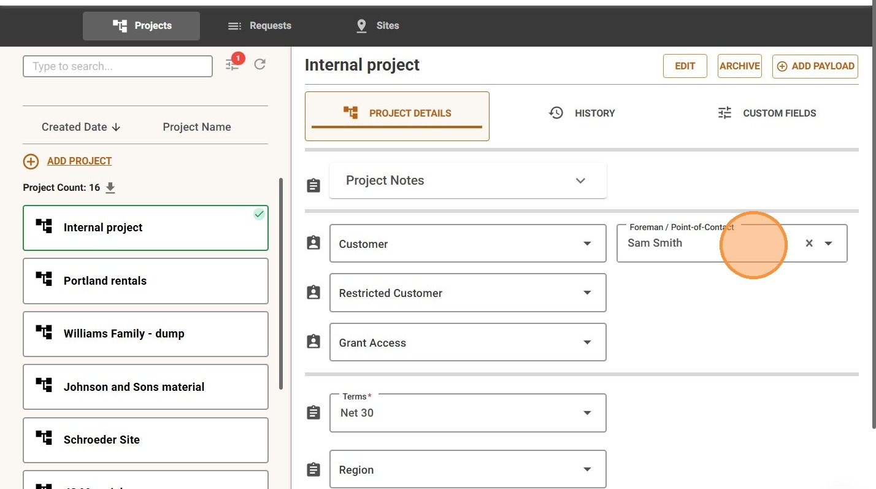Switch to the Projects tab
The width and height of the screenshot is (876, 489).
coord(141,26)
